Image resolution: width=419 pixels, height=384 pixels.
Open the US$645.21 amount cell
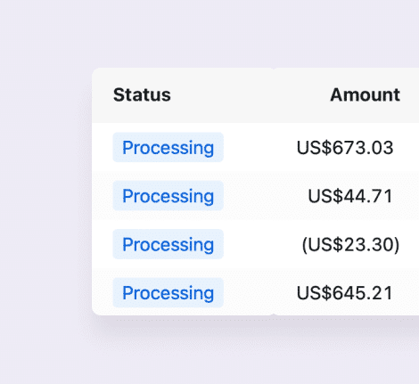pos(345,293)
